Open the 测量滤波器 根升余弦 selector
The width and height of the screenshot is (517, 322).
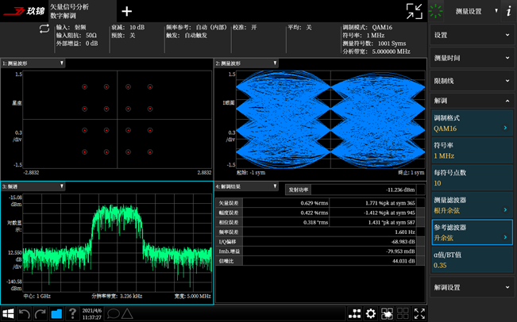(x=473, y=205)
